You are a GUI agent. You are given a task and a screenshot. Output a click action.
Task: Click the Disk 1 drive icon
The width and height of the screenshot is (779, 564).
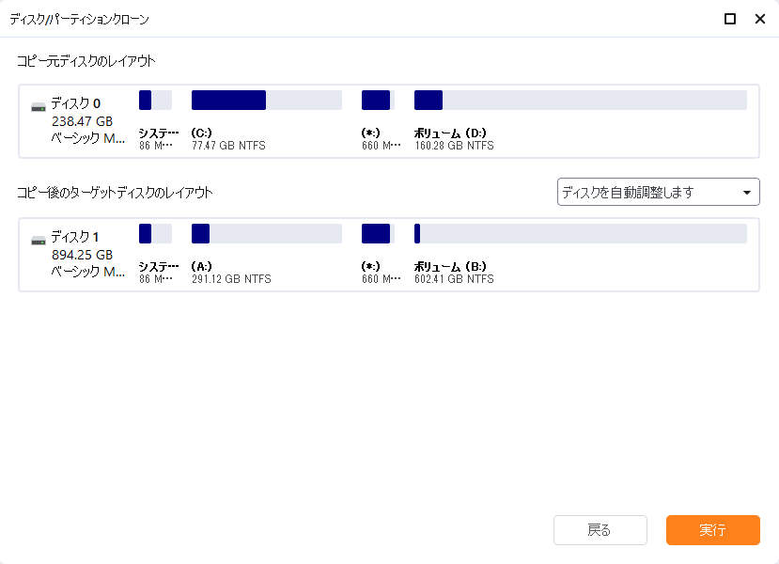coord(38,239)
